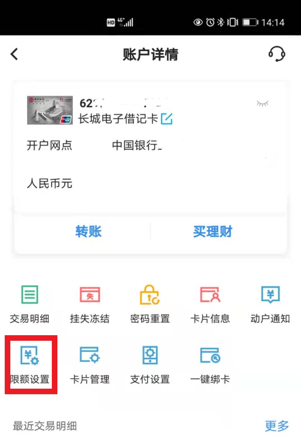Tap the 买理财 buy wealth products button

click(213, 231)
